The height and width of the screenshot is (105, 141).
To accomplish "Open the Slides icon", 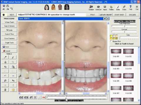I will [x=124, y=8].
